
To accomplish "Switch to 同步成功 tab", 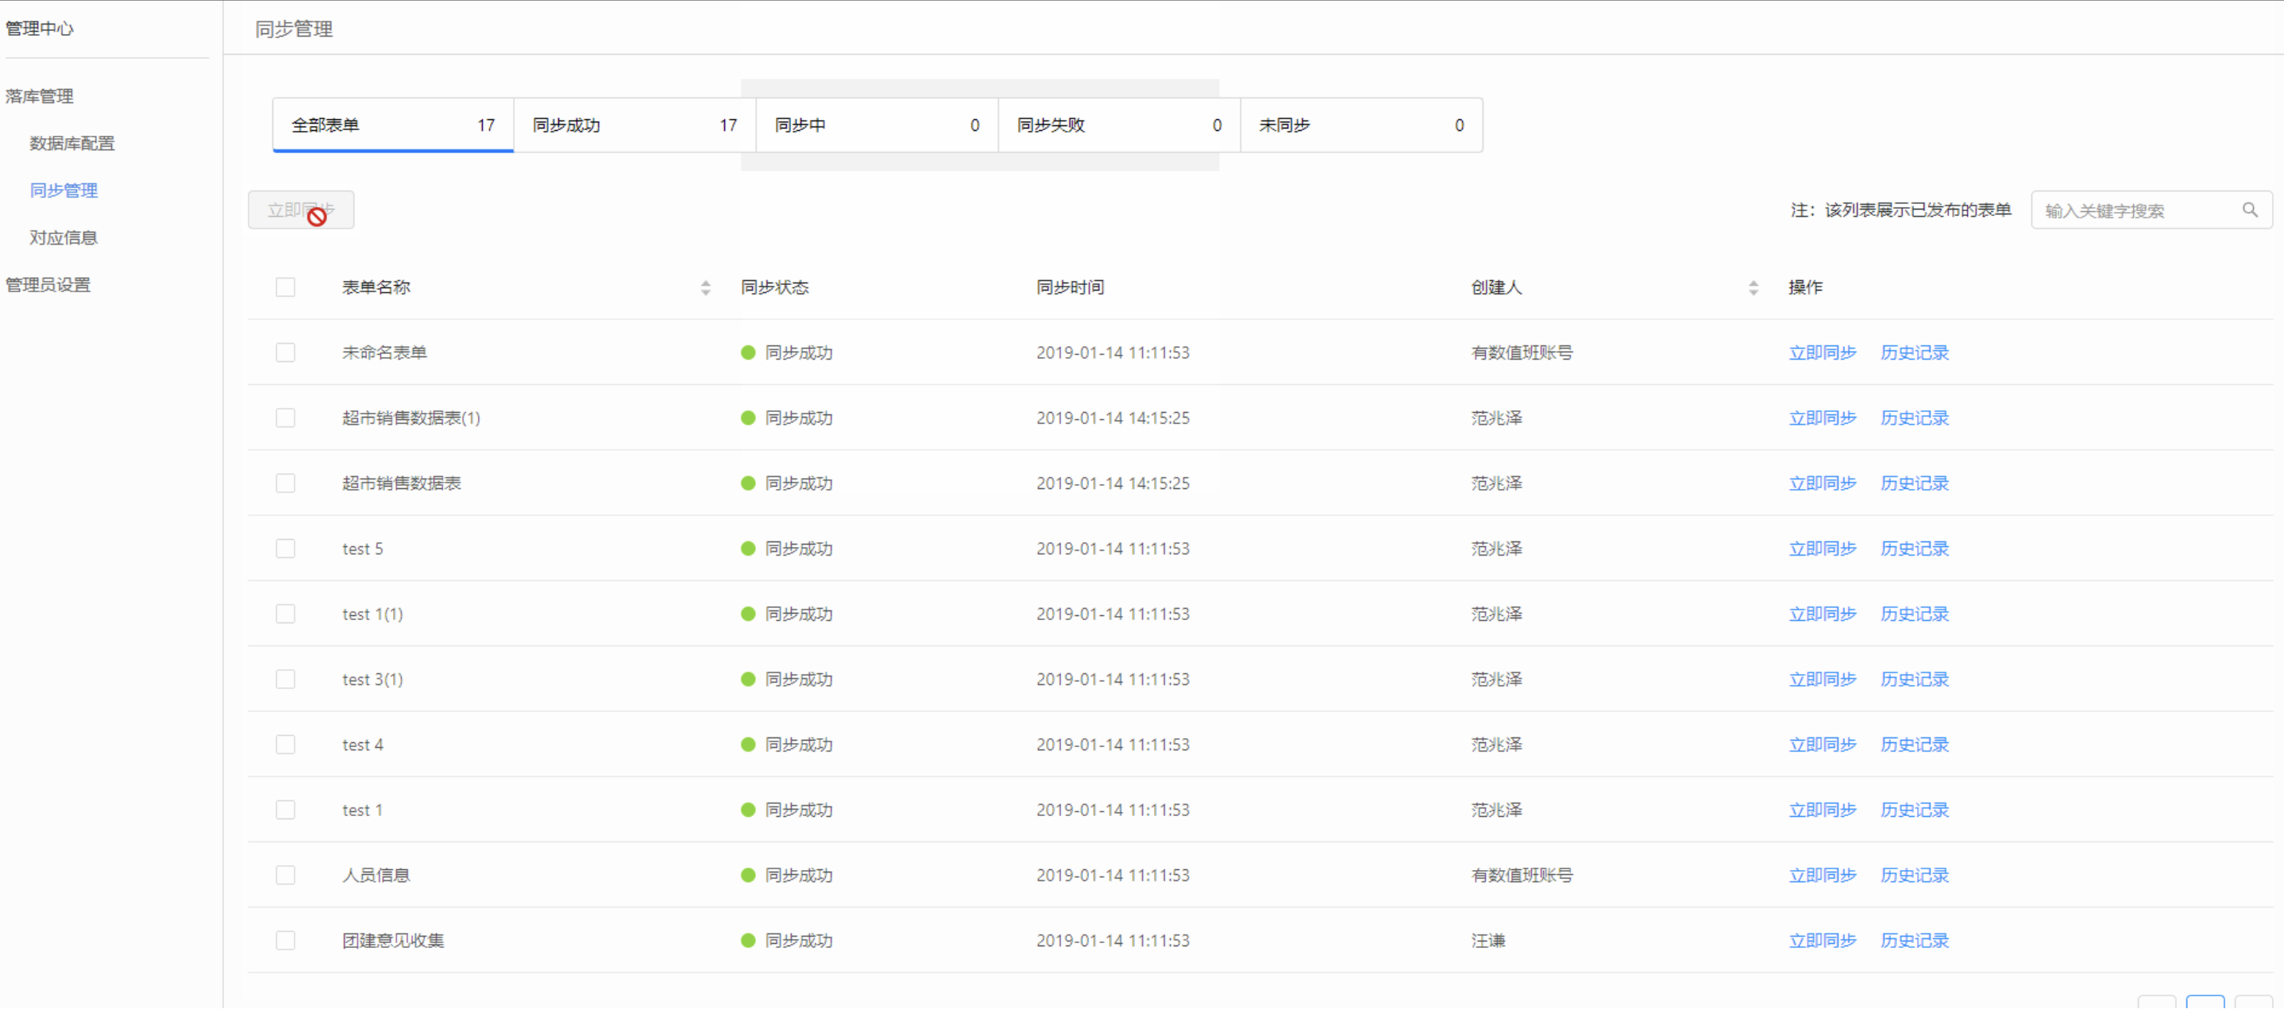I will [x=634, y=125].
